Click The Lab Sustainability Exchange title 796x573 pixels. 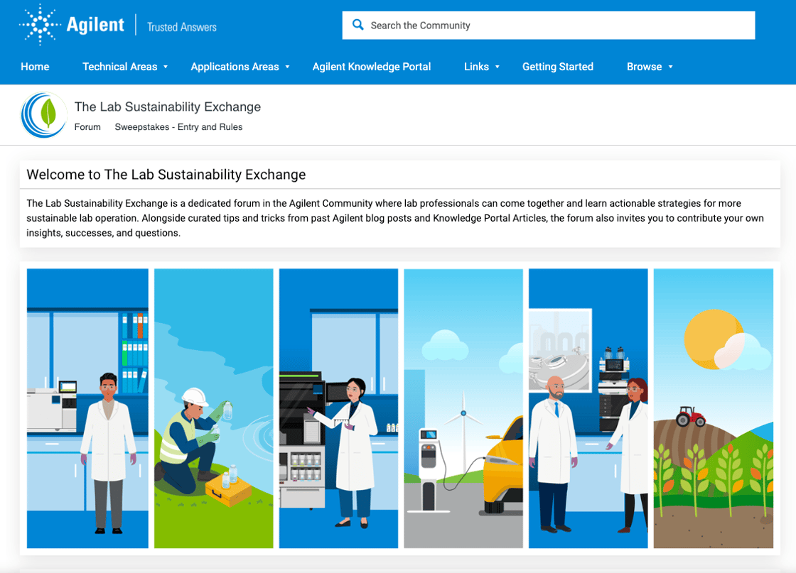pyautogui.click(x=168, y=107)
